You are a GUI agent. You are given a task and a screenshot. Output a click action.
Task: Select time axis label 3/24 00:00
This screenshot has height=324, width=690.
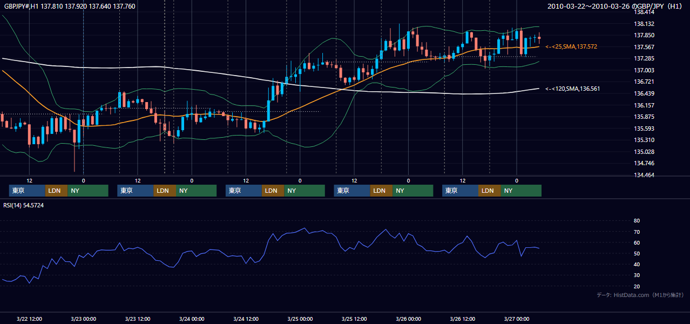pos(192,319)
